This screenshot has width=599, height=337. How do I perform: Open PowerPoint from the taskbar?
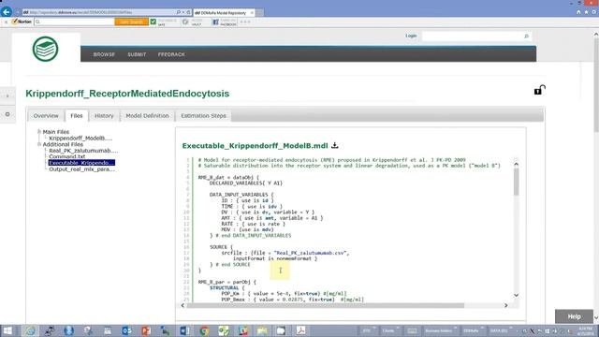(146, 330)
